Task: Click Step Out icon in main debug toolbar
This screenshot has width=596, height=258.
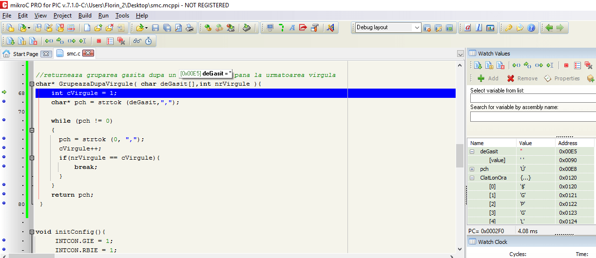Action: pyautogui.click(x=72, y=41)
